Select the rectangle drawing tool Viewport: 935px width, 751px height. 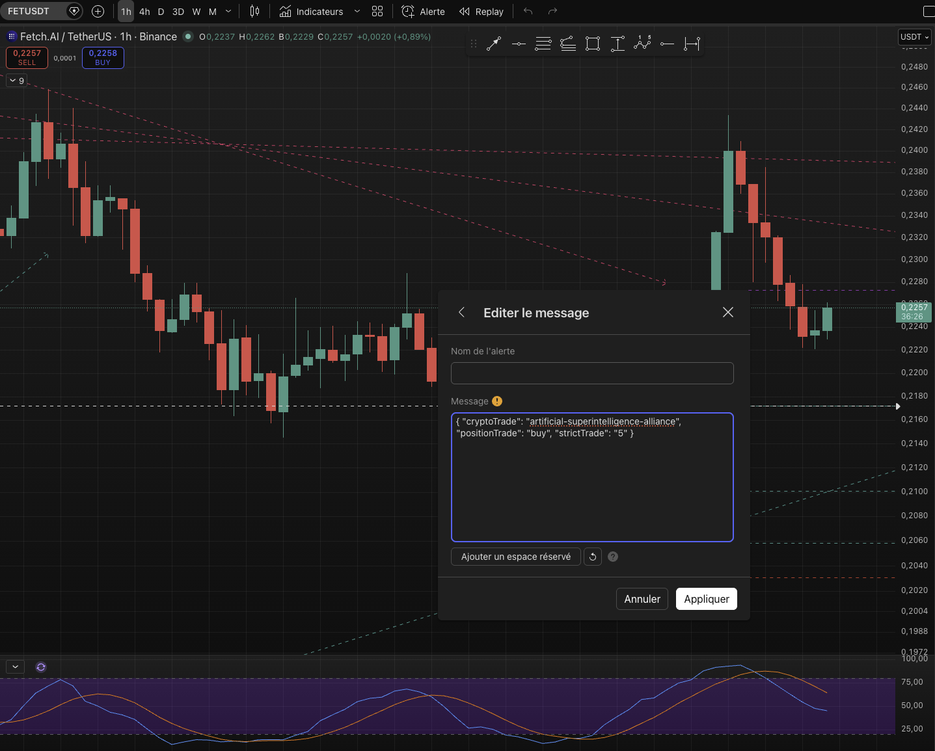point(592,44)
